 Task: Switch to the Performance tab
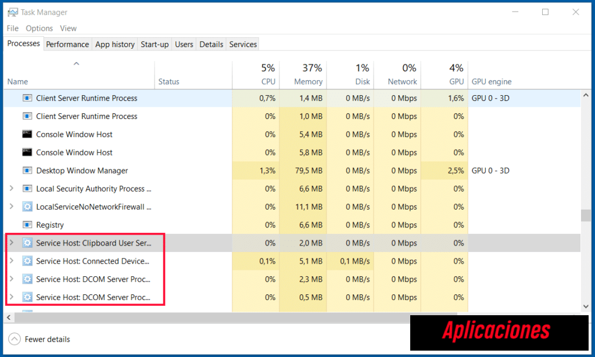[x=67, y=44]
